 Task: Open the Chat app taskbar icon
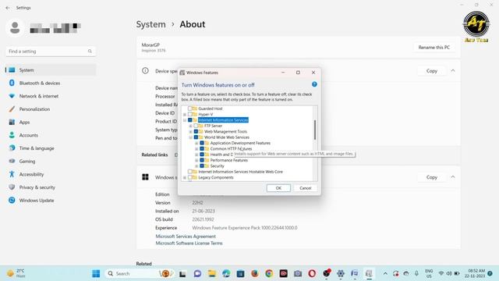click(197, 273)
